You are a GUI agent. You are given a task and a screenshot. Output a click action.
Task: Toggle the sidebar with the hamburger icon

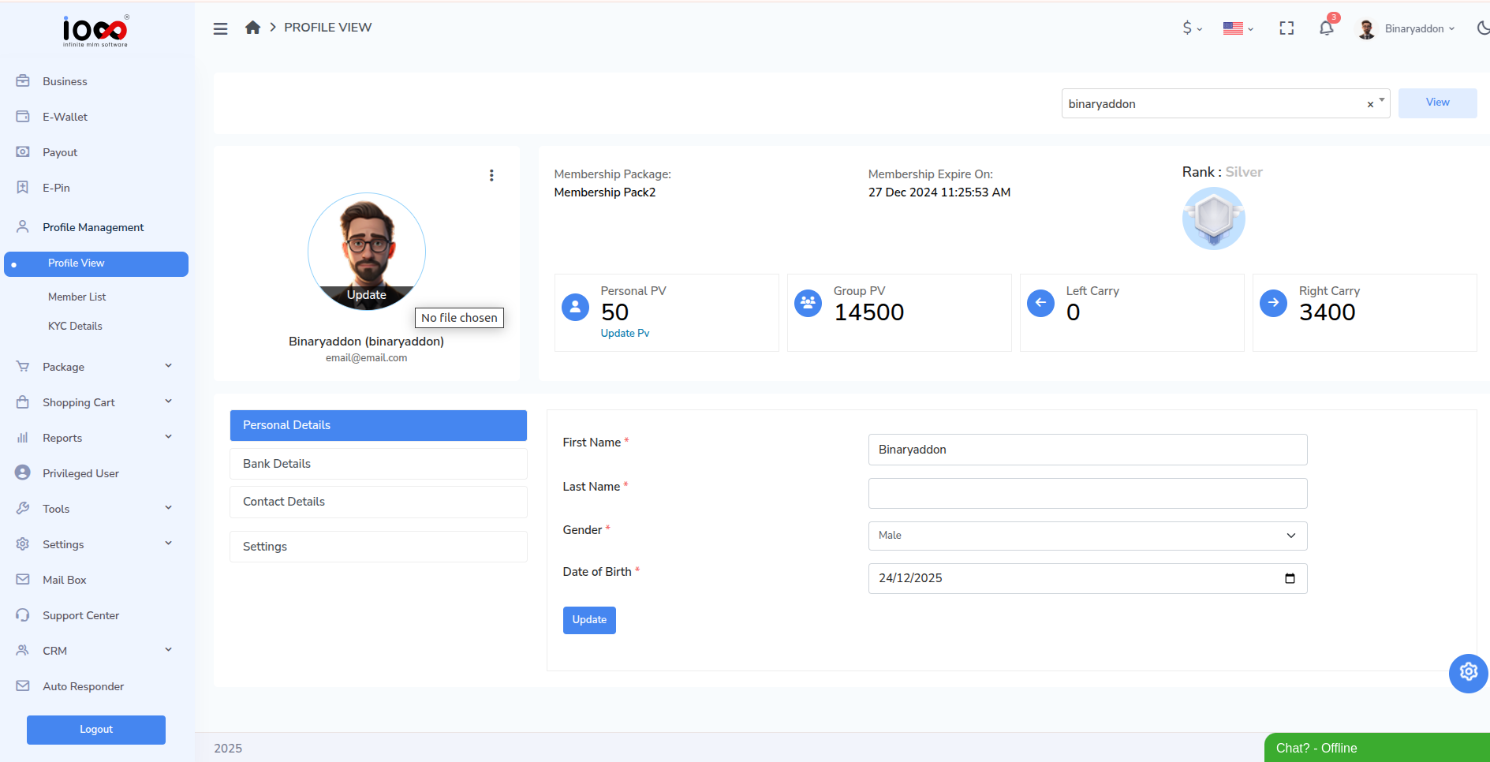tap(220, 28)
